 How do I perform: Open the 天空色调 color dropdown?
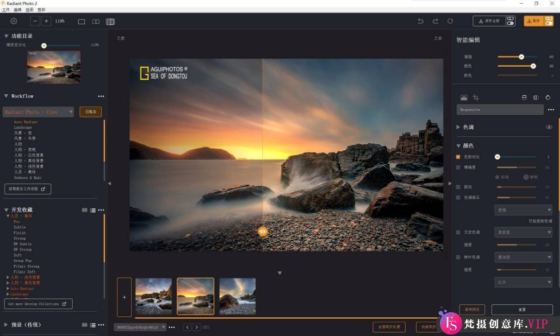coord(523,232)
